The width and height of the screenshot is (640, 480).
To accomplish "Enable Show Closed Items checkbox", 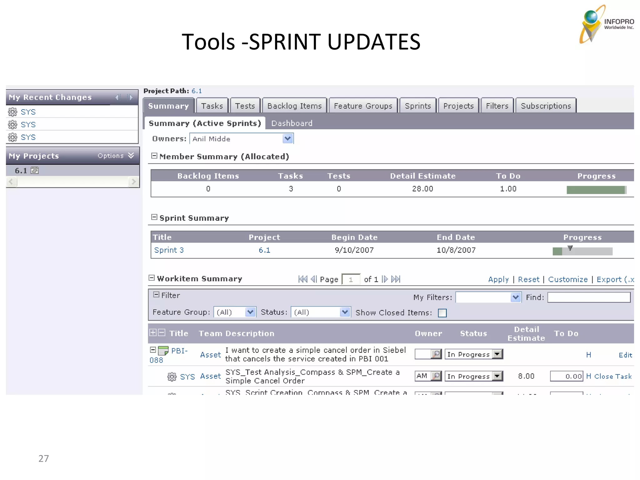I will (x=442, y=313).
